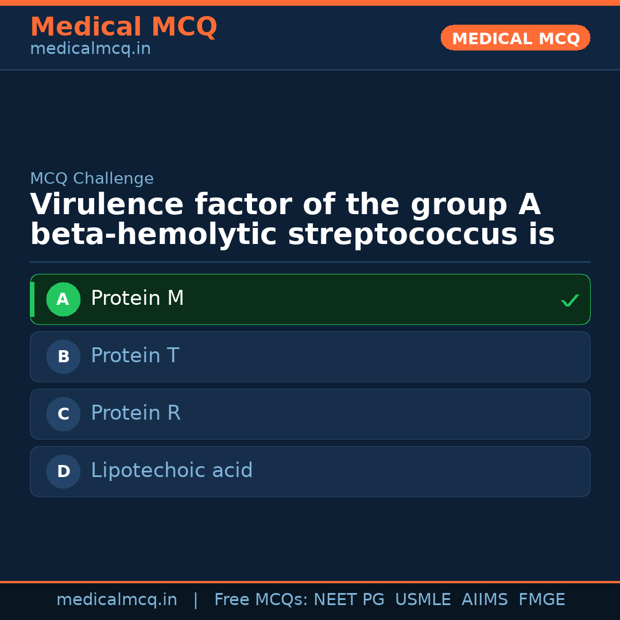Click the D letter circle badge

(63, 471)
